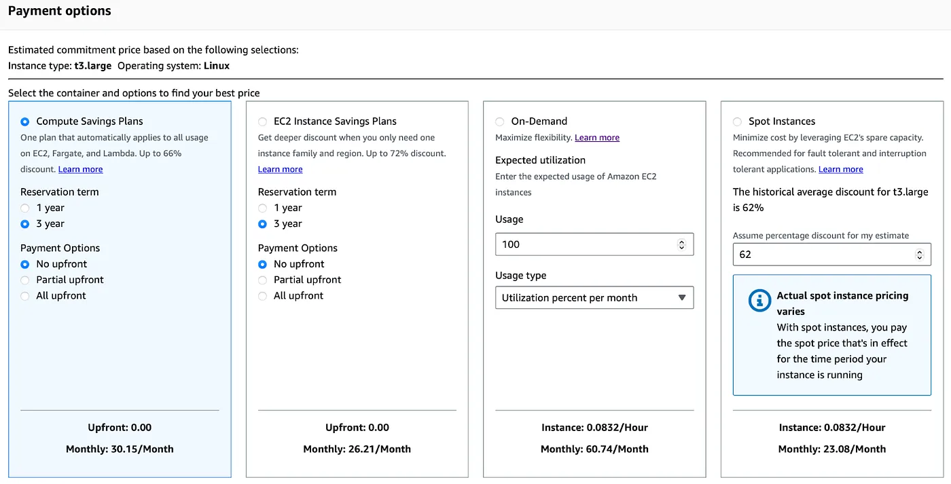The image size is (951, 484).
Task: Select 1 year term under EC2 Instance Savings Plans
Action: click(262, 208)
